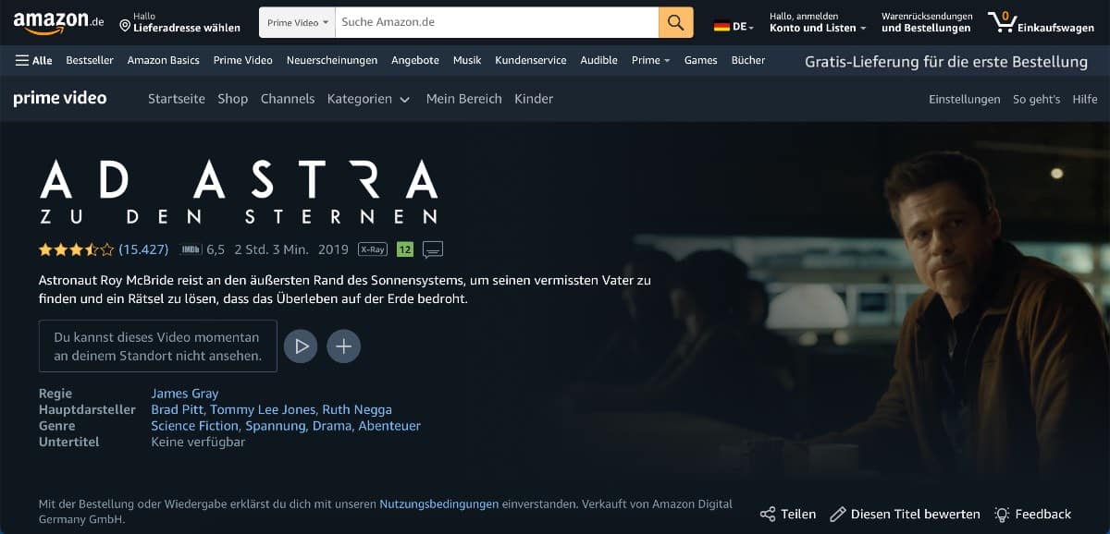Open Spannung genre link
Image resolution: width=1110 pixels, height=534 pixels.
tap(275, 426)
